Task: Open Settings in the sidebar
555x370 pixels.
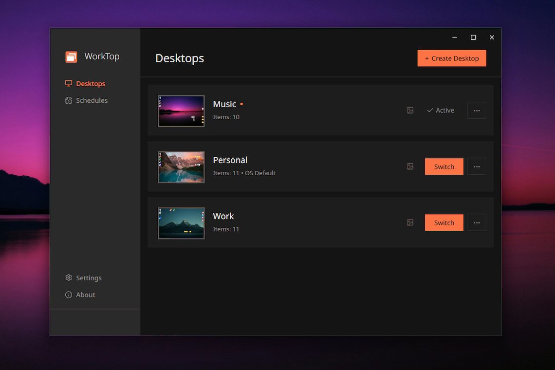Action: [84, 278]
